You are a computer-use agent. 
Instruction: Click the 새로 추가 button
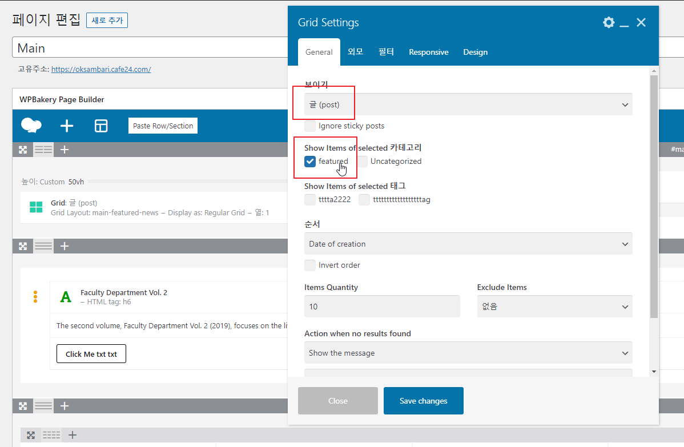pyautogui.click(x=107, y=21)
